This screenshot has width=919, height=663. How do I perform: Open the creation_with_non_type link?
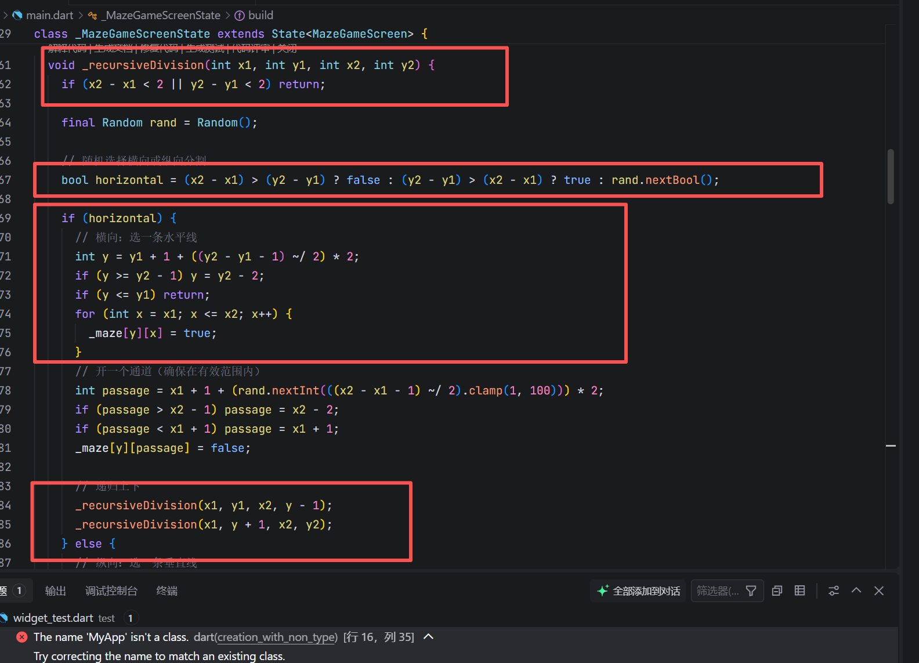coord(276,637)
